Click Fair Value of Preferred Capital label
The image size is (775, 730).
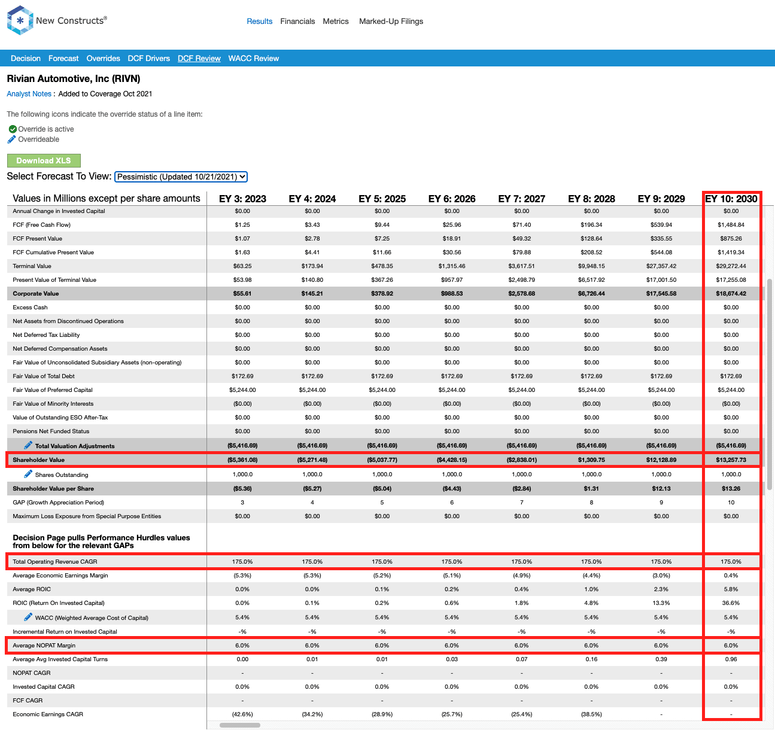click(53, 390)
